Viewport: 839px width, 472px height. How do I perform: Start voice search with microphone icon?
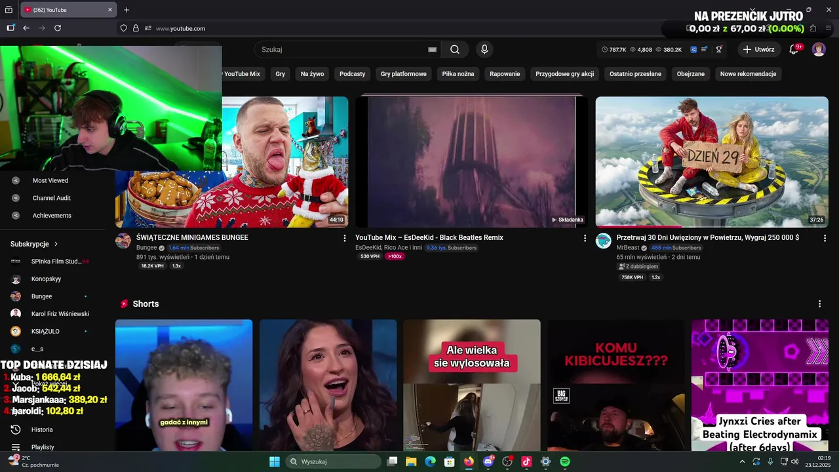click(x=484, y=49)
